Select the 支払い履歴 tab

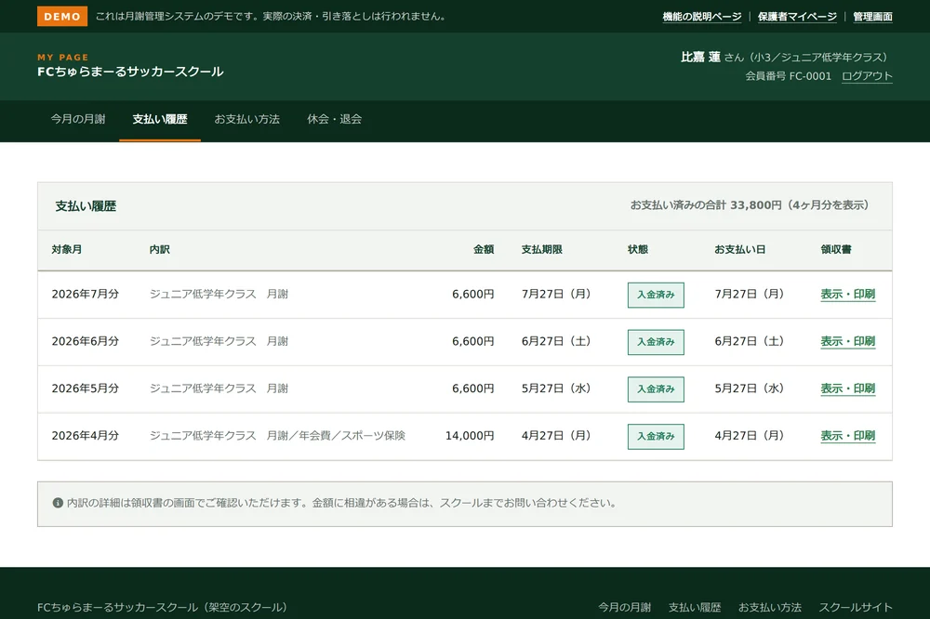point(160,119)
